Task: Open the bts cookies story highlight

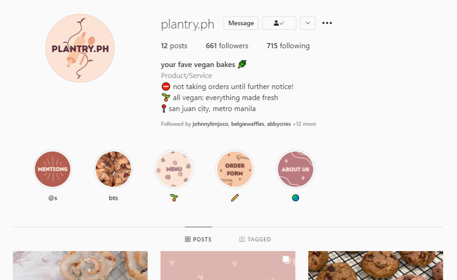Action: tap(113, 169)
